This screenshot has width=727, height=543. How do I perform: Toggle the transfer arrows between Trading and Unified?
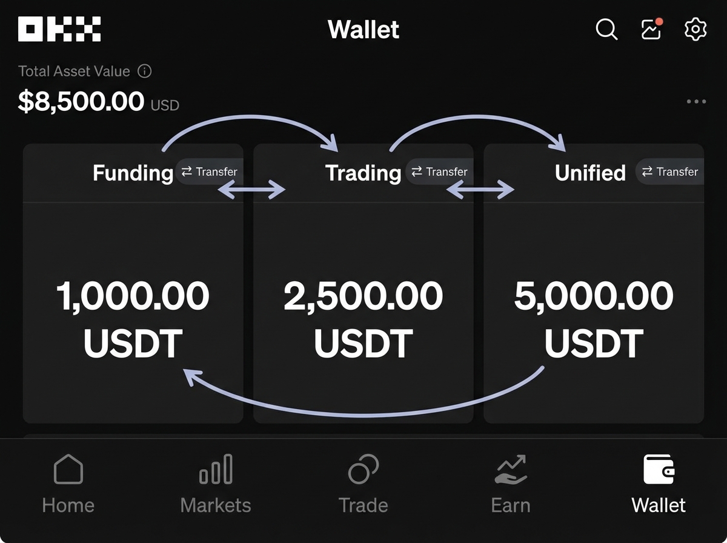(482, 190)
